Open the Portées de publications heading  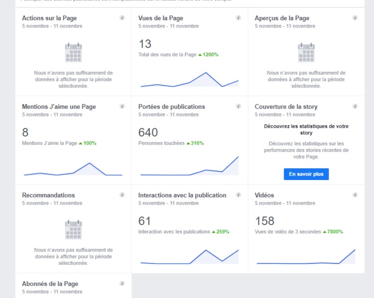tap(172, 107)
